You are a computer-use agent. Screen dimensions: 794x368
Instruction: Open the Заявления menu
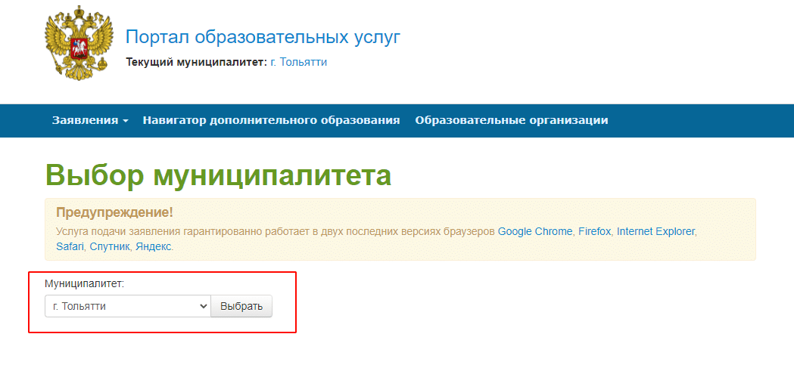tap(85, 121)
